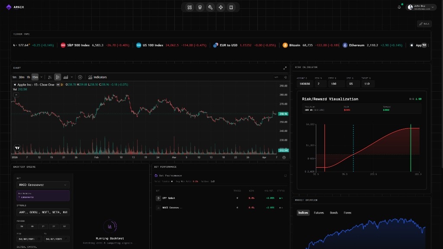The height and width of the screenshot is (249, 443).
Task: Edit the Entry $ field
Action: (336, 84)
